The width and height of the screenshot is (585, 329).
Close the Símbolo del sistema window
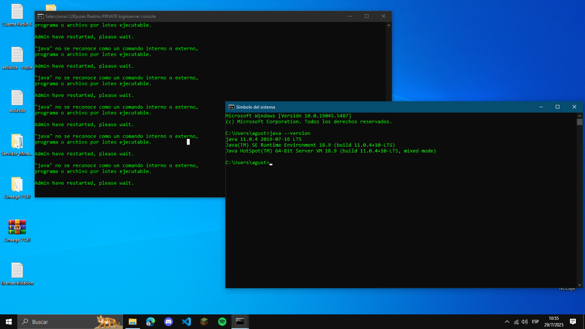tap(574, 107)
